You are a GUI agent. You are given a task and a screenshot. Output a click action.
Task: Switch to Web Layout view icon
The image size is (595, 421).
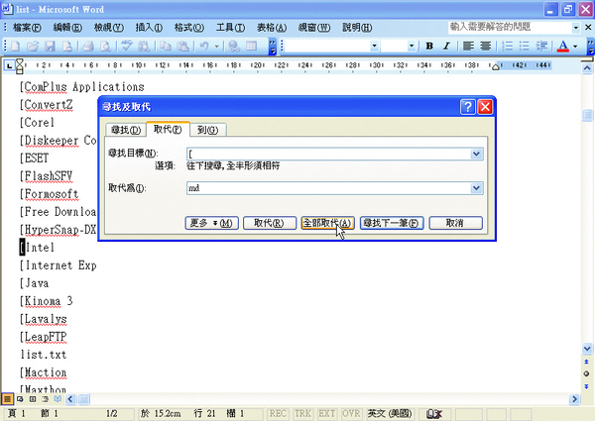(20, 398)
